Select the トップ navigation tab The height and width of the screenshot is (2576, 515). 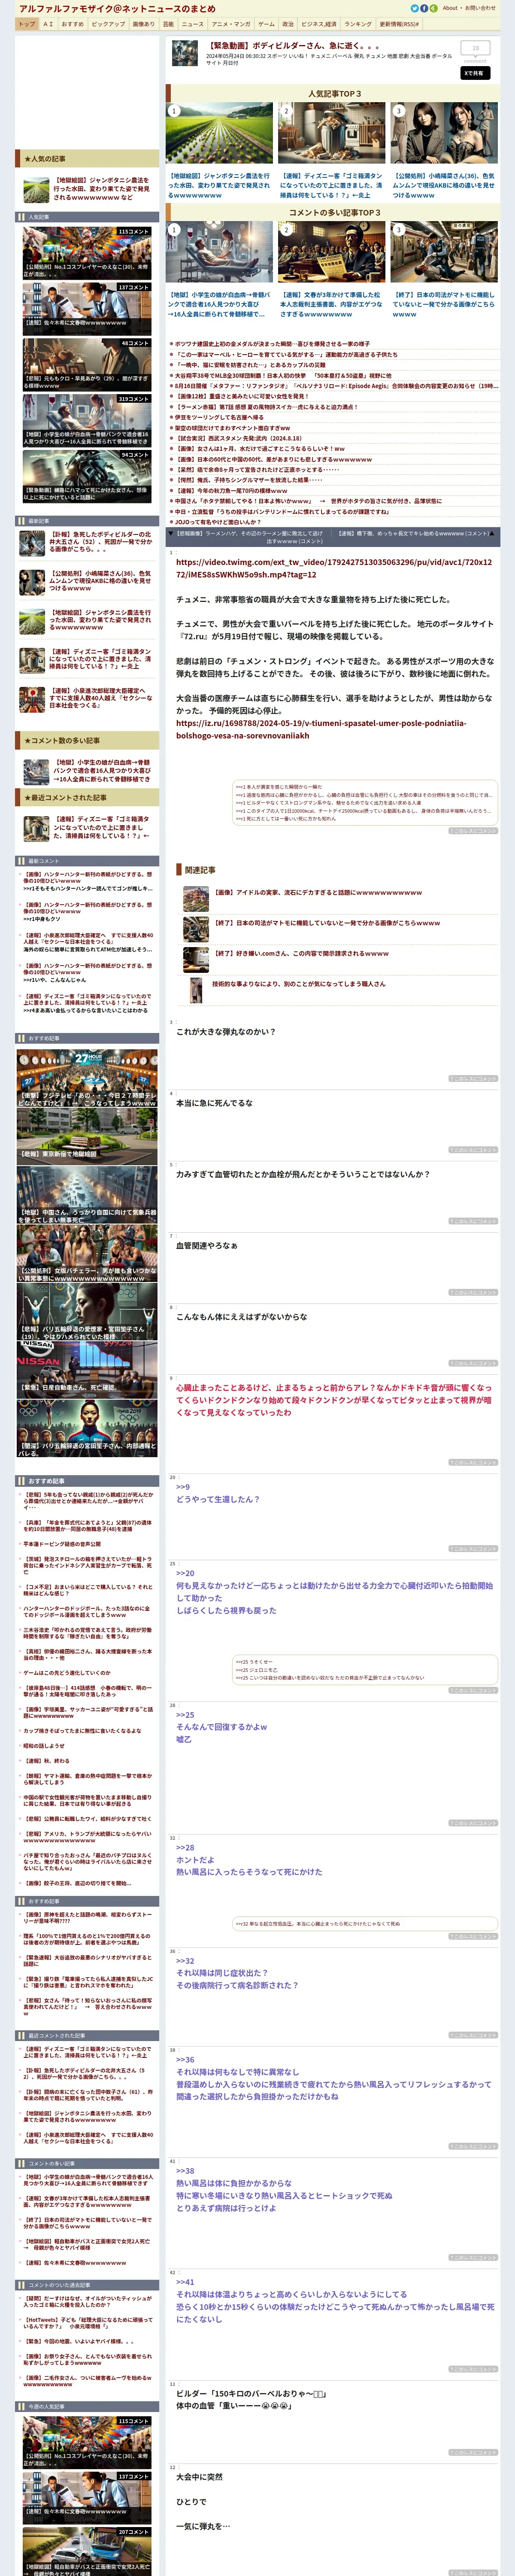tap(27, 24)
